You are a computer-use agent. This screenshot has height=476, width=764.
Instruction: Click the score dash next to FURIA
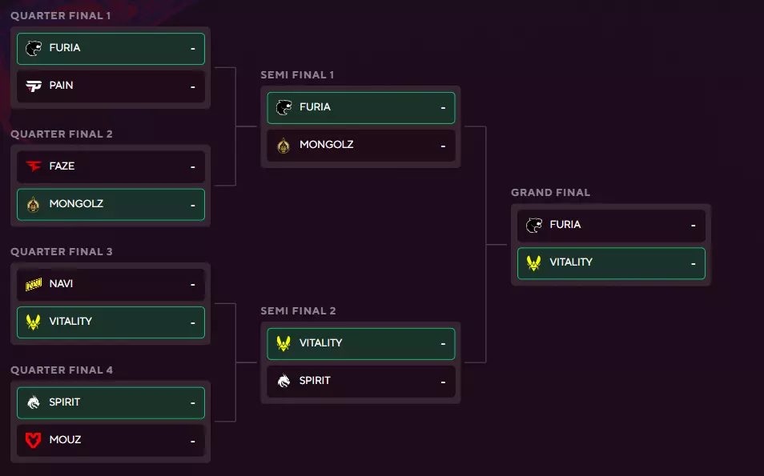tap(191, 48)
